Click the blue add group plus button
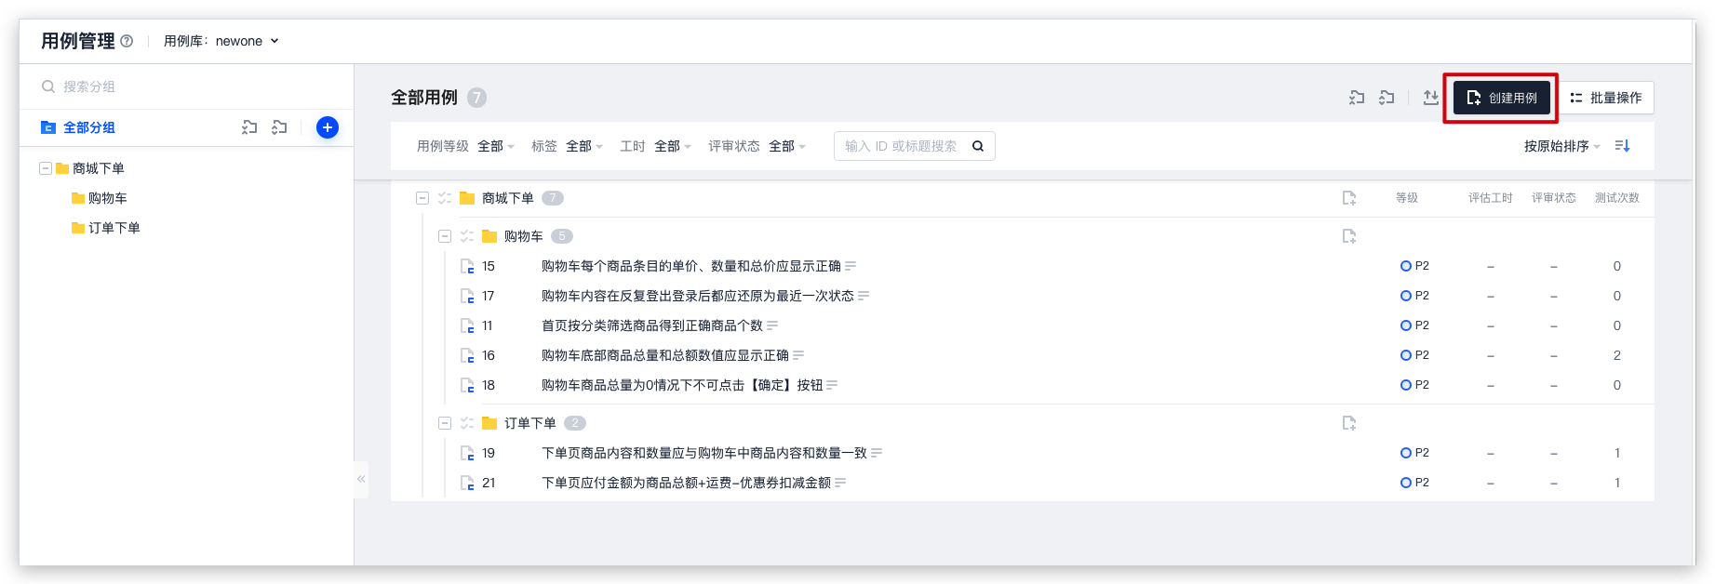 (x=328, y=127)
